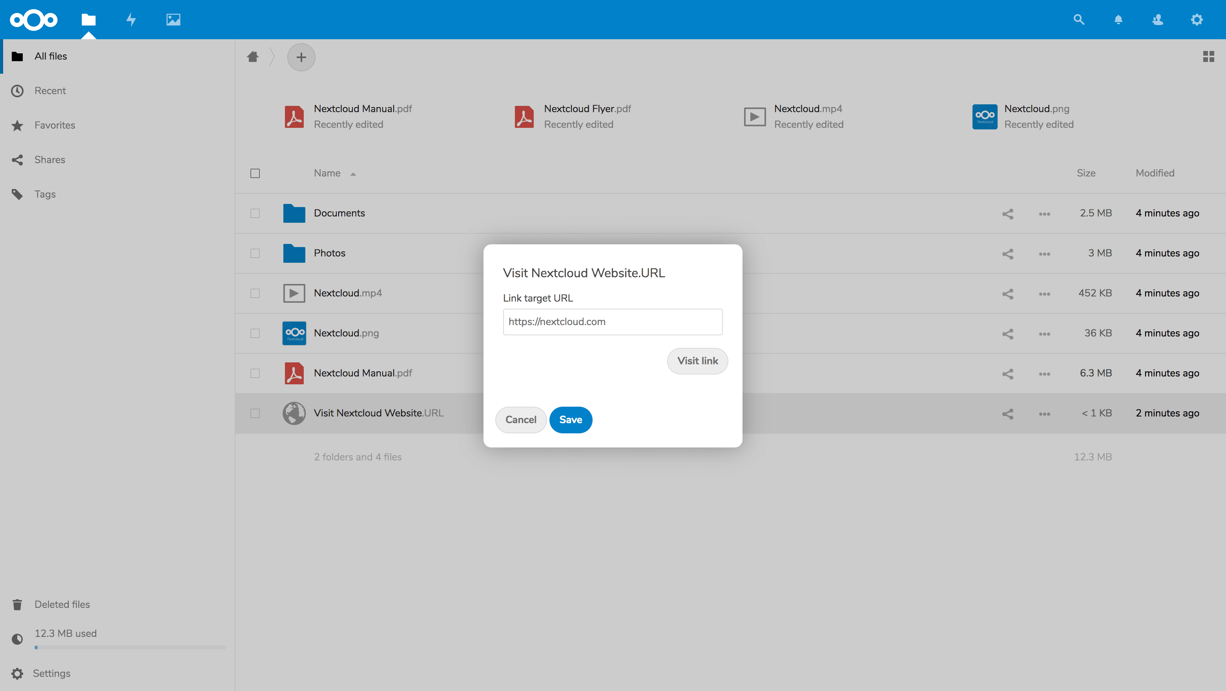Click the search magnifier icon
The height and width of the screenshot is (691, 1226).
click(1078, 20)
